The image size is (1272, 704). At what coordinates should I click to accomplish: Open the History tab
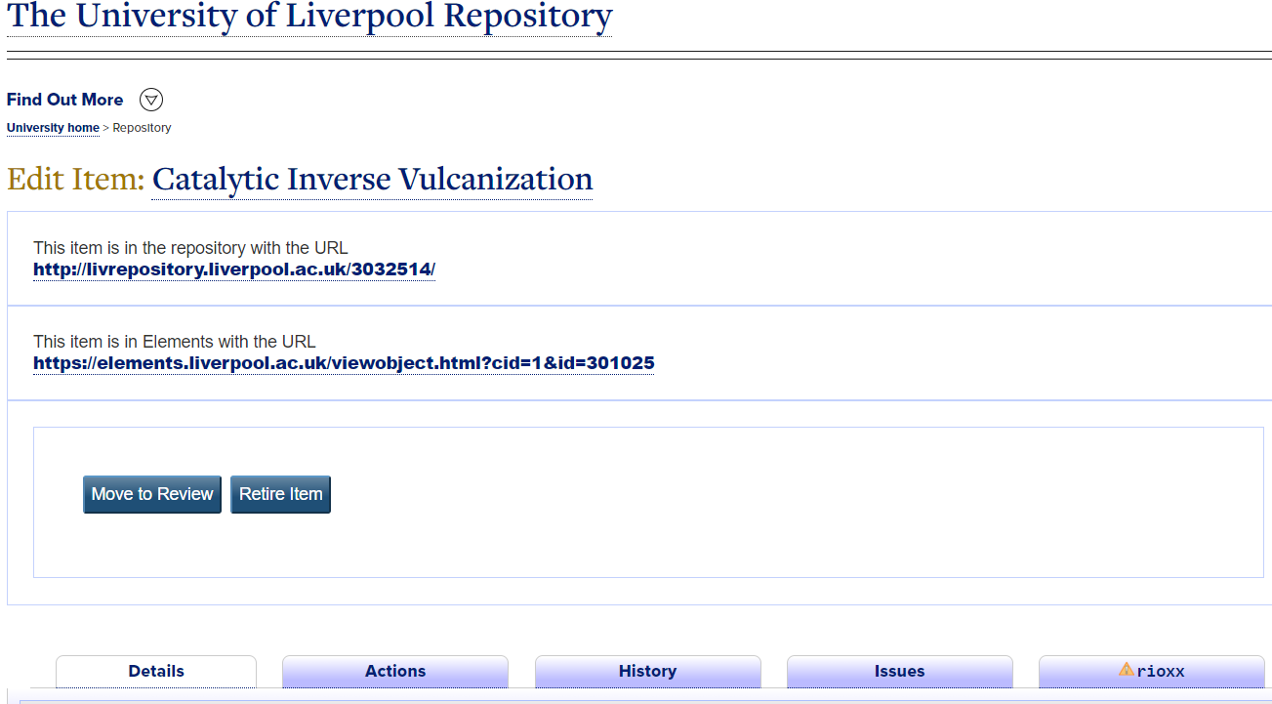pos(647,672)
